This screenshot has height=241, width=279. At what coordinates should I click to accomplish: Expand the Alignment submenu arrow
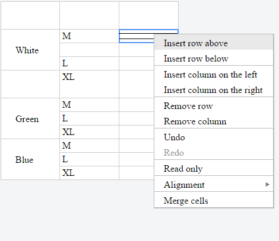(267, 184)
